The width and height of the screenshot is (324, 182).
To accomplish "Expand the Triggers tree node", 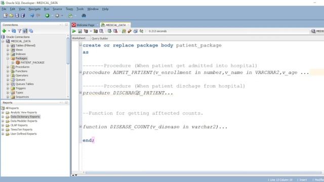I will coord(8,88).
